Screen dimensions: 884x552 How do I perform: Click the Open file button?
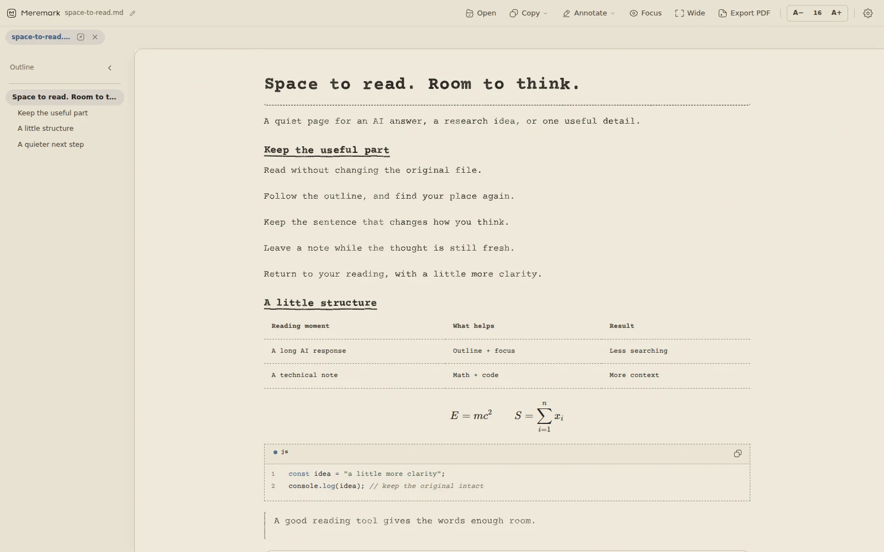(x=481, y=13)
